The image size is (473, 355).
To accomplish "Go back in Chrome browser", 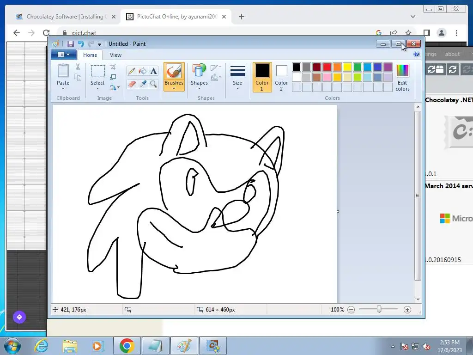I will 17,33.
